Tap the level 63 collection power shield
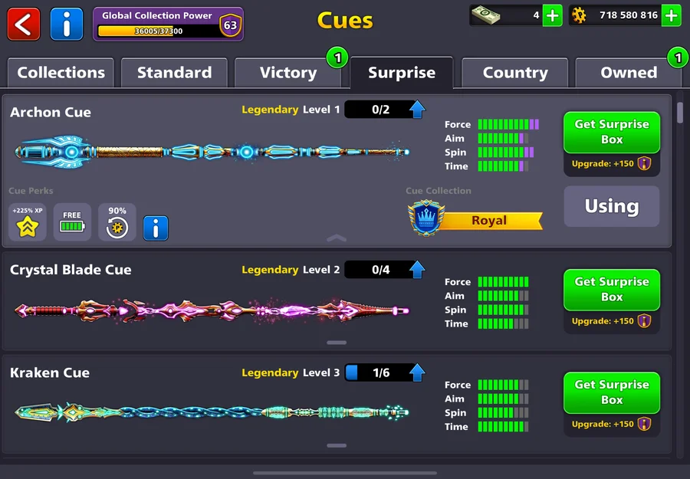Screen dimensions: 690x479 pos(230,25)
